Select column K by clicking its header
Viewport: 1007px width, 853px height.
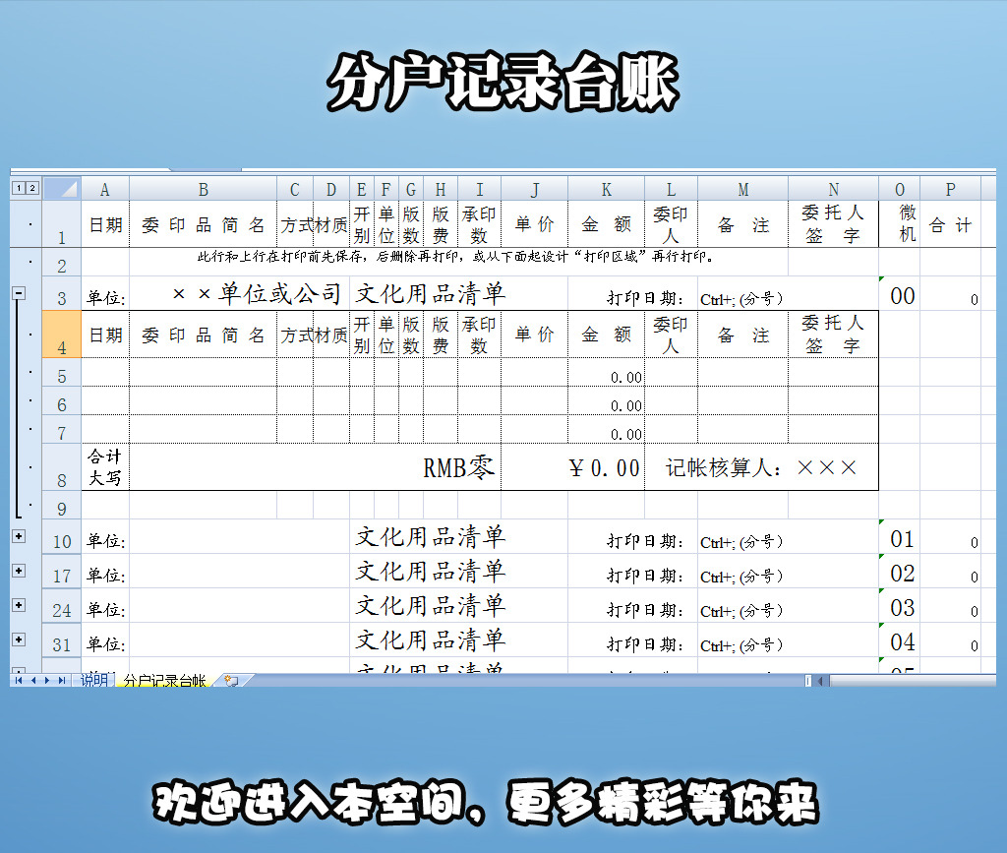pos(607,189)
